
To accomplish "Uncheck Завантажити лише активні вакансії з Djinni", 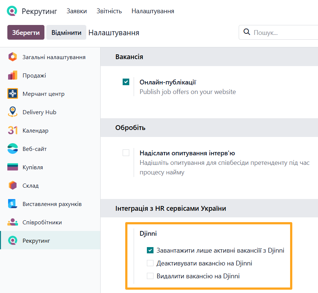I will click(x=150, y=250).
